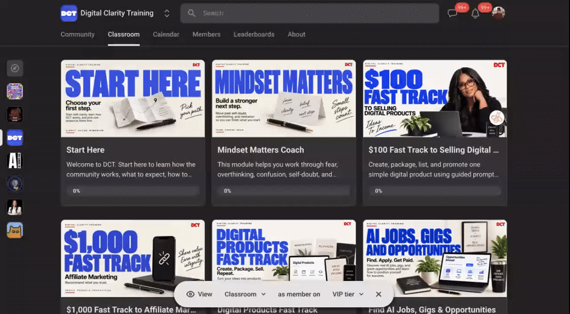
Task: Click the compass discover icon in sidebar
Action: click(x=15, y=68)
